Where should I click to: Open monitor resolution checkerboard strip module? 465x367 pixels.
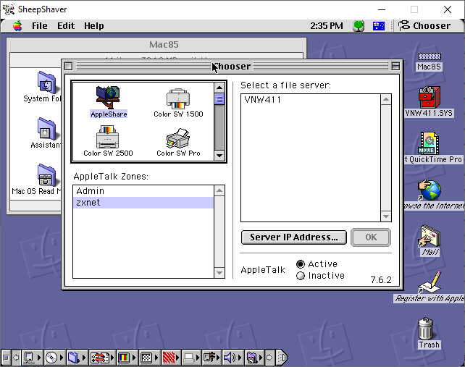[149, 358]
